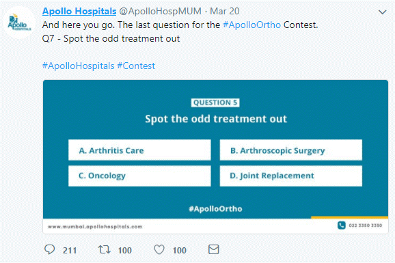
Task: Click the @ApolloHospMUM handle
Action: pyautogui.click(x=160, y=11)
